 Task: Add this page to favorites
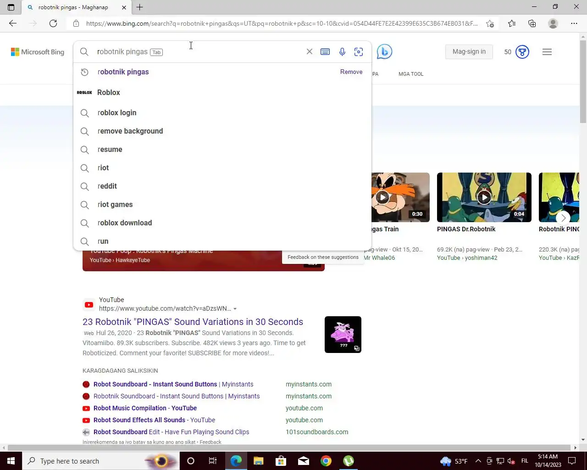pyautogui.click(x=490, y=23)
